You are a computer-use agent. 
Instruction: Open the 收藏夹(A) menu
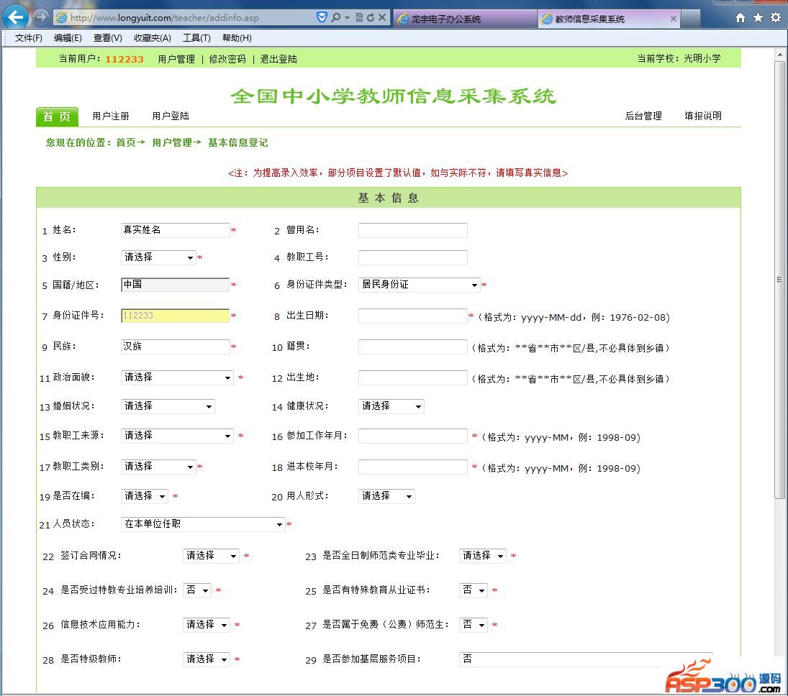[153, 37]
